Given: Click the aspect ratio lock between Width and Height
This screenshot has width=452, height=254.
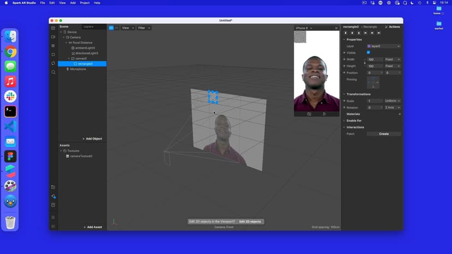Looking at the screenshot, I should [x=365, y=63].
